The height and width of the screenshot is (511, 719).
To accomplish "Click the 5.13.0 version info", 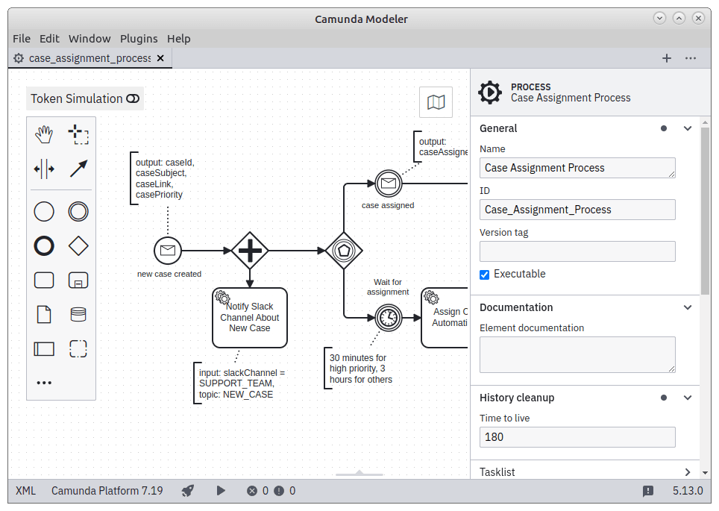I will [x=688, y=491].
